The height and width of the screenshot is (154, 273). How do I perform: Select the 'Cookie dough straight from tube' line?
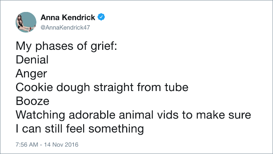pos(102,87)
